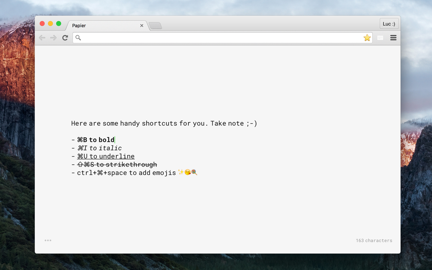Go back with the browser back arrow

pyautogui.click(x=42, y=38)
